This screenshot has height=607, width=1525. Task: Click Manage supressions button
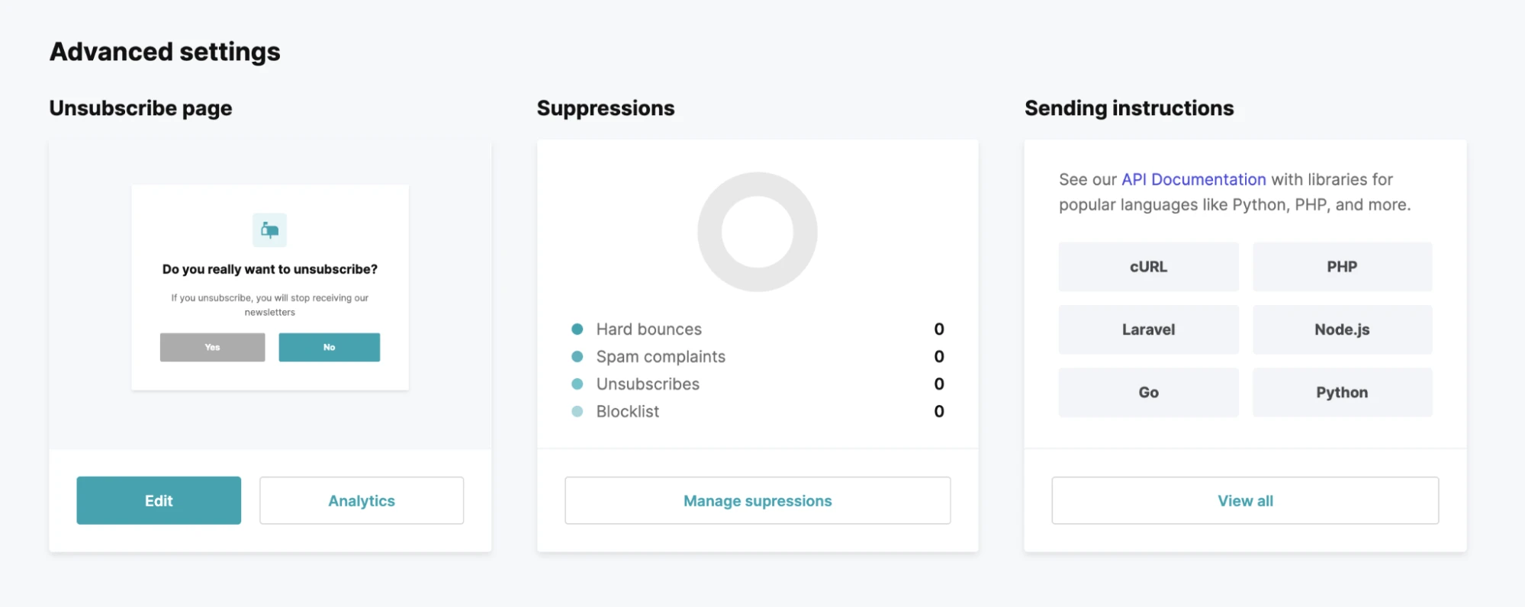point(758,500)
